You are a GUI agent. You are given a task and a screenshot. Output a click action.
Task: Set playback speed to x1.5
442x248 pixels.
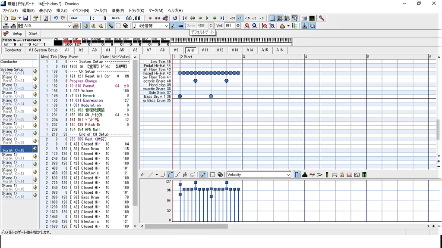point(247,18)
